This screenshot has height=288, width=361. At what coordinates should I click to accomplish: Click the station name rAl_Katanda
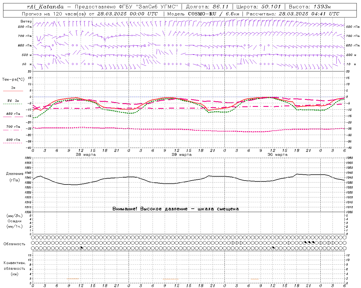[x=45, y=7]
